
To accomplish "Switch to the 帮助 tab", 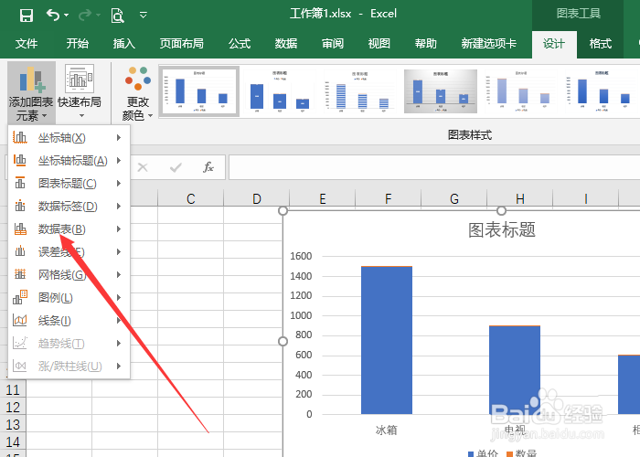I will 426,43.
